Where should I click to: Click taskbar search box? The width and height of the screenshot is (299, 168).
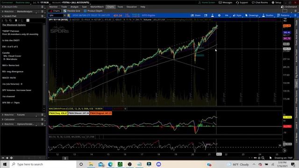click(x=43, y=164)
